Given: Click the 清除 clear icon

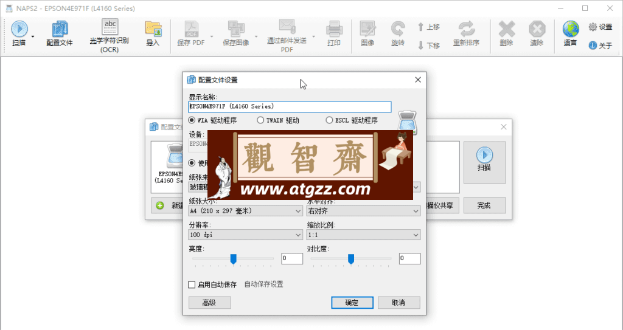Looking at the screenshot, I should pos(537,34).
